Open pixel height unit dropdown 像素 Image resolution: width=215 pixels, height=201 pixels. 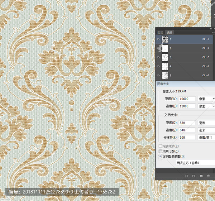[206, 106]
